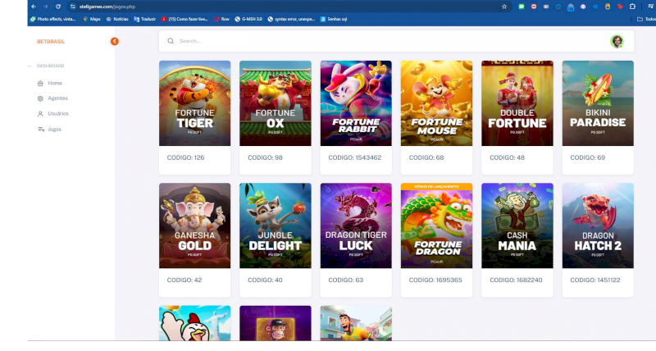Open the user avatar profile menu

click(617, 41)
